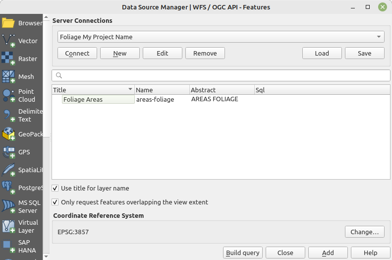Image resolution: width=392 pixels, height=260 pixels.
Task: Click the Title column sort arrow
Action: (x=130, y=90)
